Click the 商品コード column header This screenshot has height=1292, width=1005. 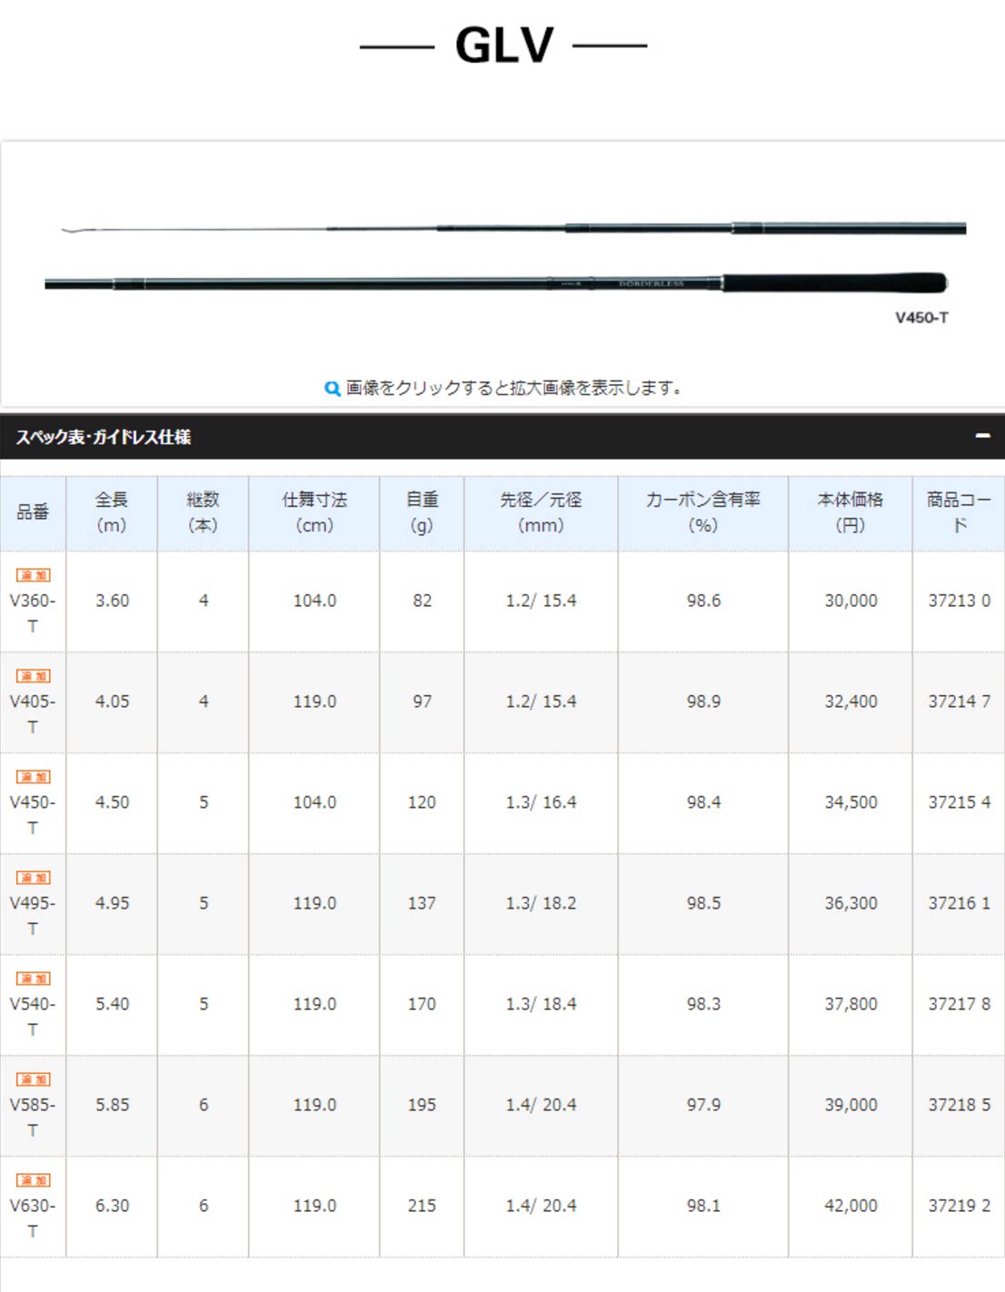tap(959, 512)
